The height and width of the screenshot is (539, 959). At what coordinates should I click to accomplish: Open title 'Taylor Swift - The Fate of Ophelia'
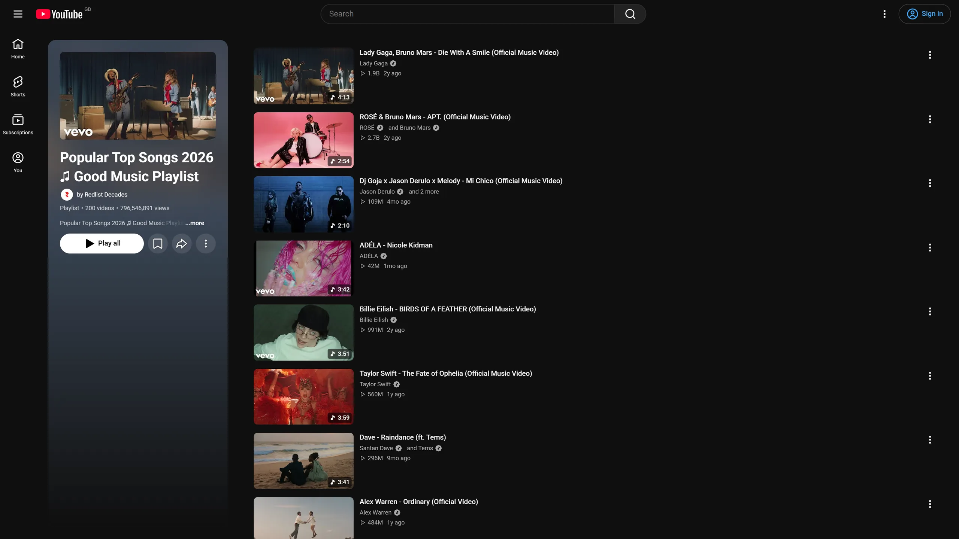click(446, 373)
